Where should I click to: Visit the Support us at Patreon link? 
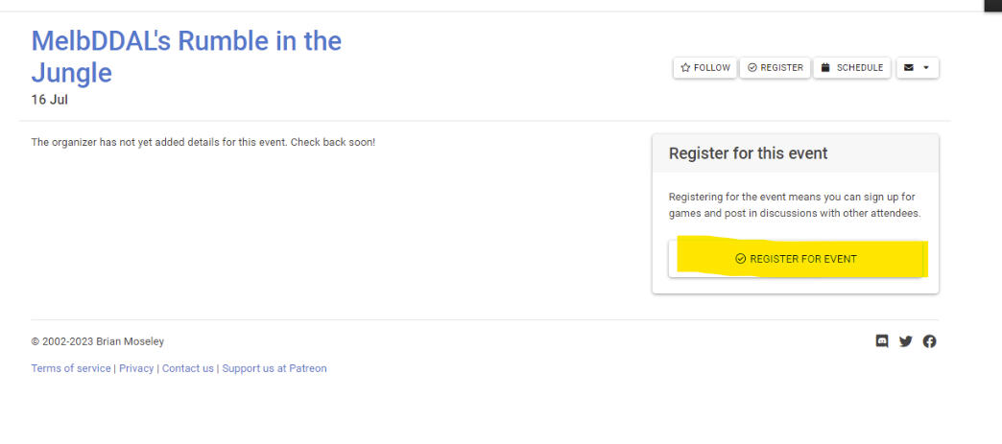[274, 368]
